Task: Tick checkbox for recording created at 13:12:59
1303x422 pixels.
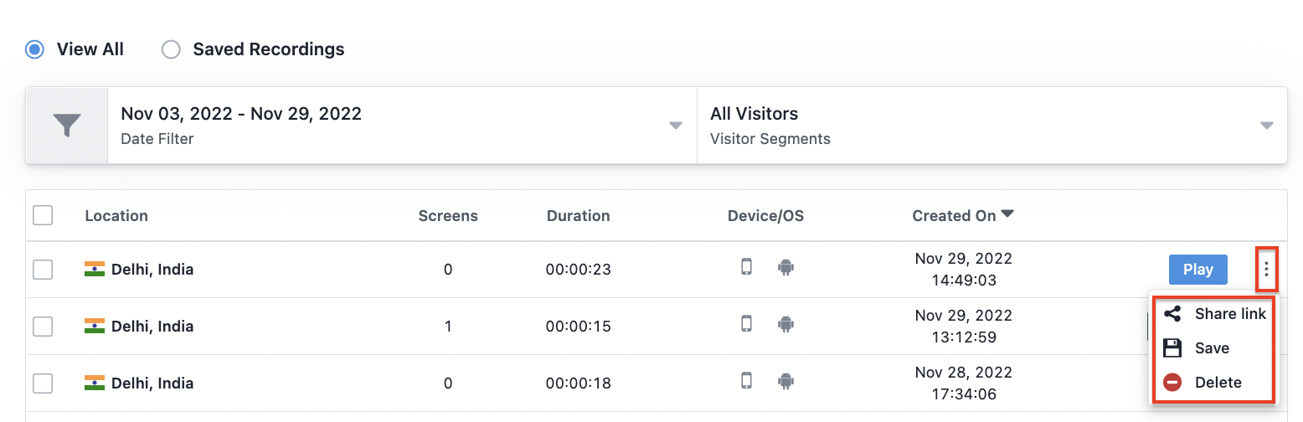Action: click(x=43, y=327)
